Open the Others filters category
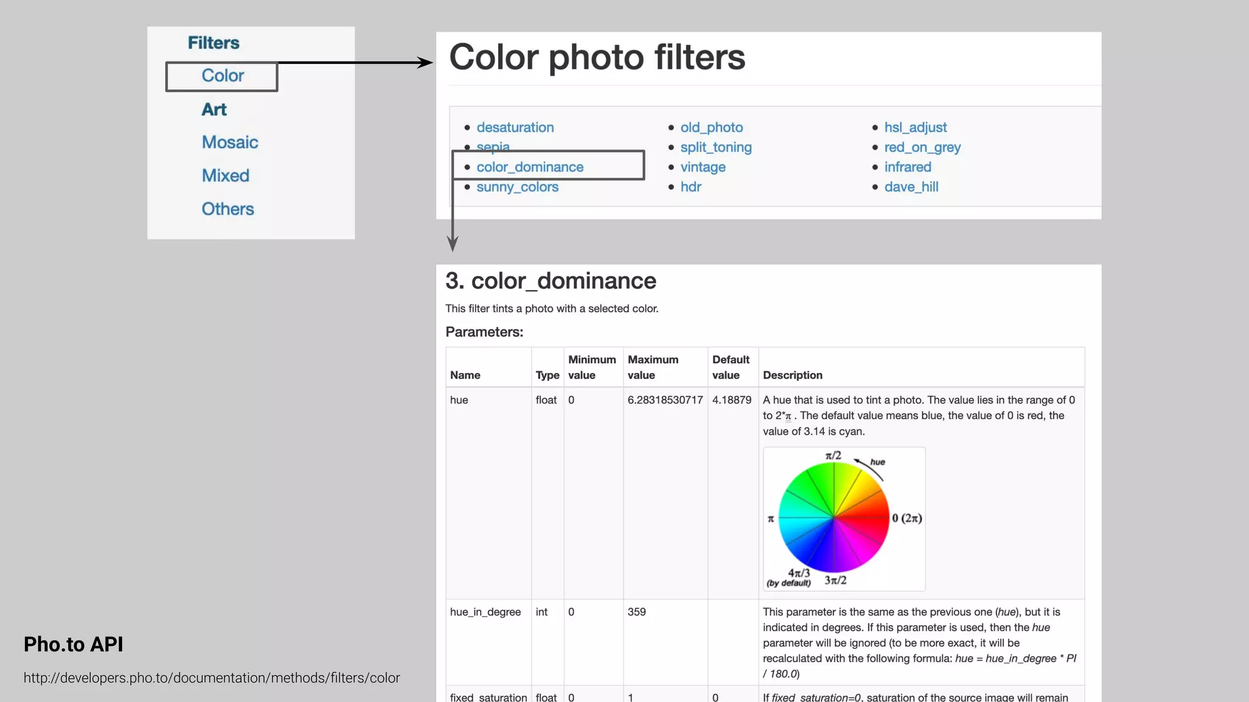 [x=227, y=209]
